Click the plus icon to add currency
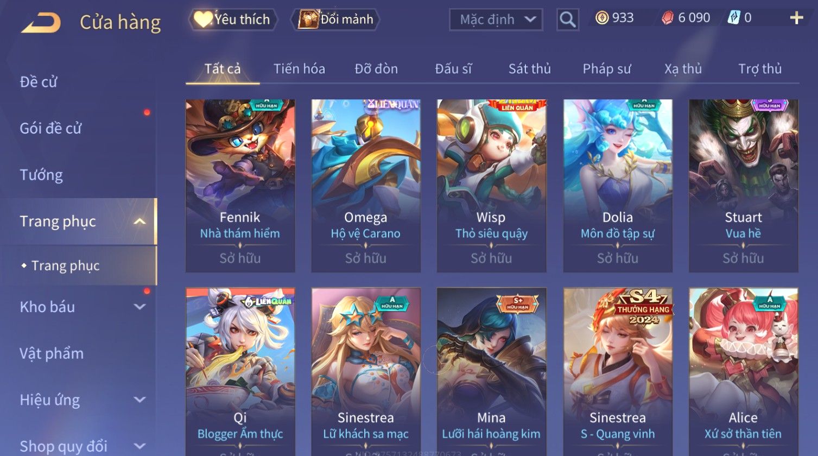The width and height of the screenshot is (818, 456). pyautogui.click(x=796, y=18)
